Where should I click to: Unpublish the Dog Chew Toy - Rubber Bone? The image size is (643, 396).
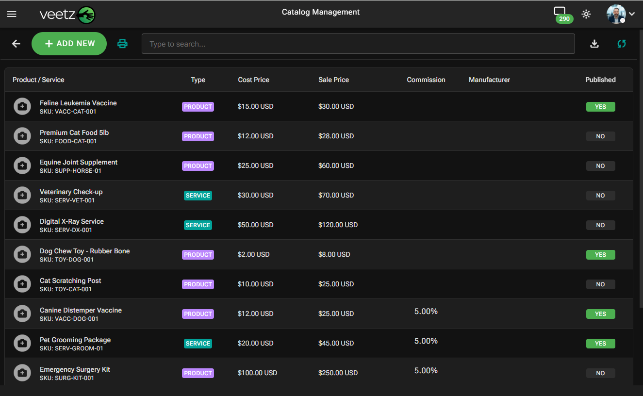pyautogui.click(x=600, y=254)
